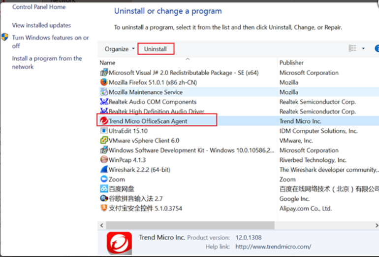Viewport: 379px width, 257px height.
Task: Click Alipay.com Co., Ltd. publisher cell
Action: click(x=306, y=208)
